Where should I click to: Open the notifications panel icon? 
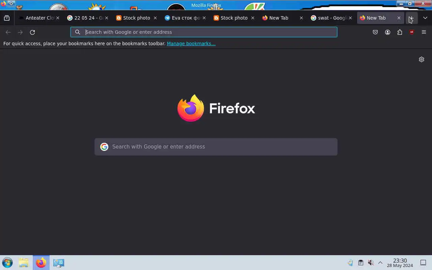423,263
